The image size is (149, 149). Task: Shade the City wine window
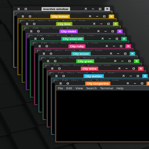click(119, 69)
